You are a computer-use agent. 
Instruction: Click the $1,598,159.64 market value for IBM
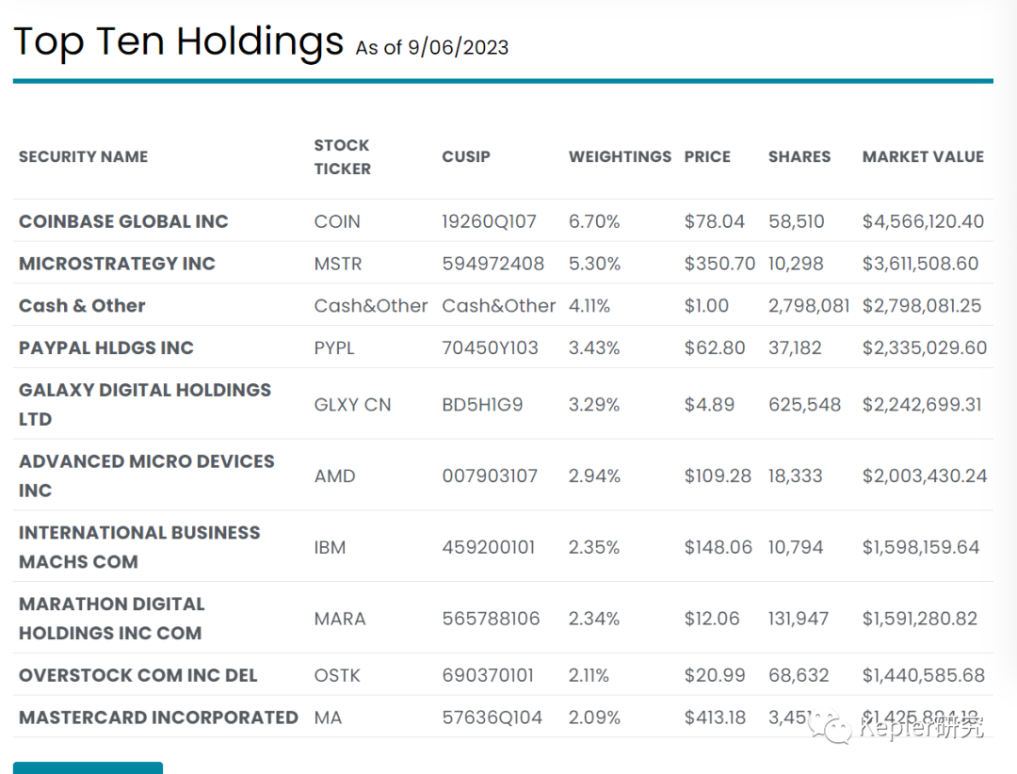tap(921, 548)
